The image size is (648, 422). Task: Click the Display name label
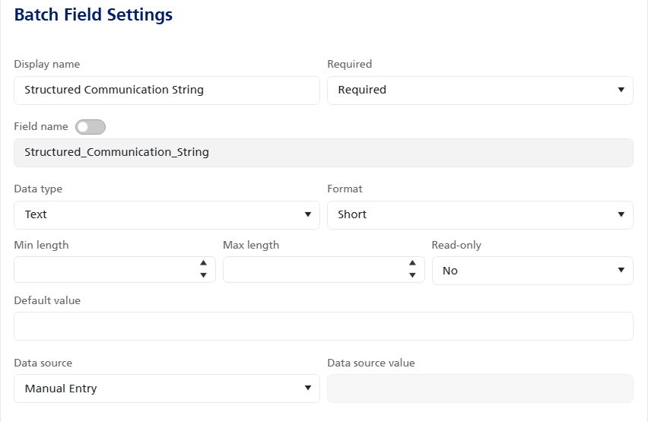point(46,64)
